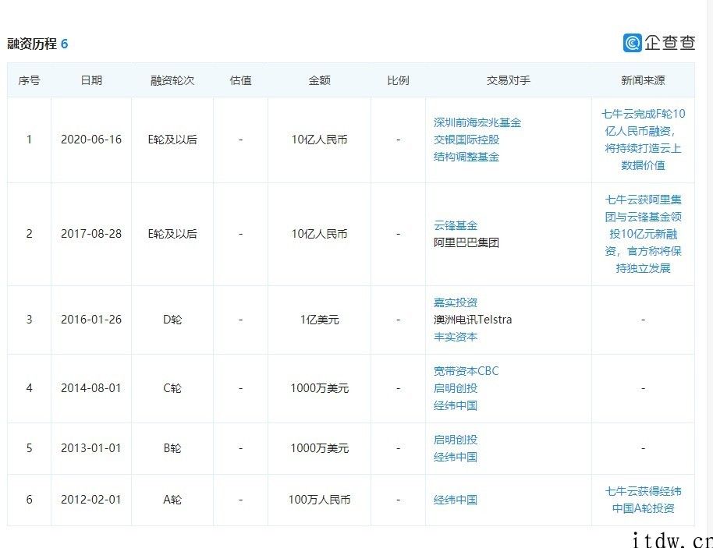Click 10亿人民币 amount in 2020-06-16 row

[319, 140]
